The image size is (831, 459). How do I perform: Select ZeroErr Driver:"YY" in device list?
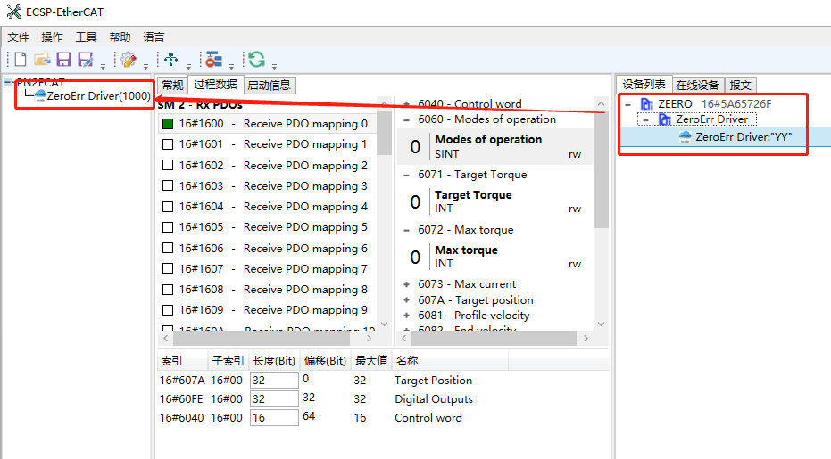(744, 137)
